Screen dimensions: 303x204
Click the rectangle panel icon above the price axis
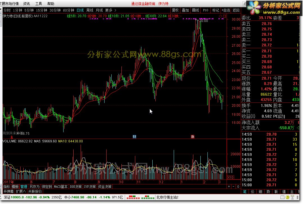225,16
